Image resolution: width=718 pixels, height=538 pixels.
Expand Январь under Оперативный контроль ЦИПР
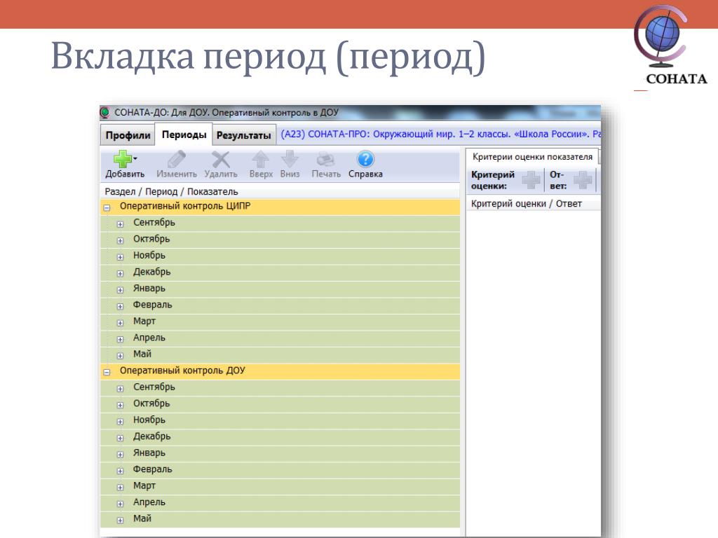[x=120, y=290]
